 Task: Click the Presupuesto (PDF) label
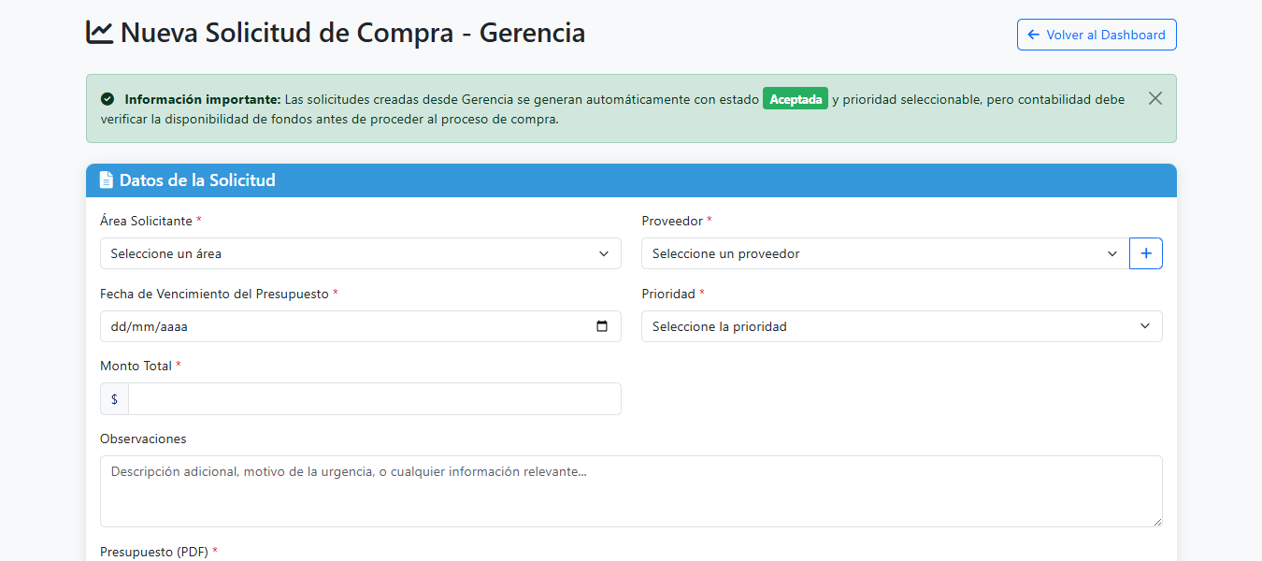pos(154,552)
